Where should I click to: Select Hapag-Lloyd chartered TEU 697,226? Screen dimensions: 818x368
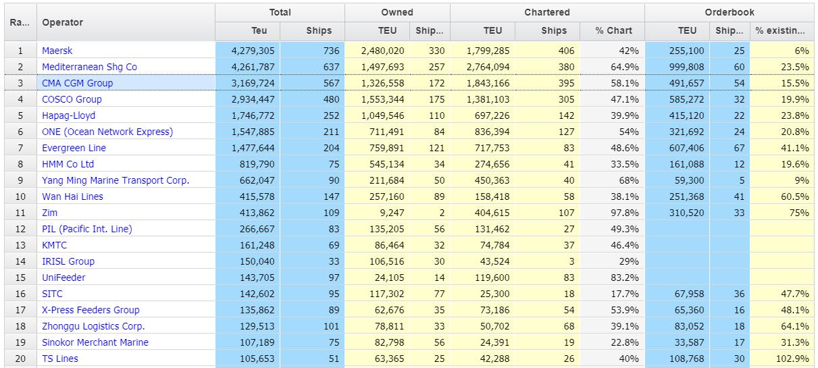click(483, 115)
